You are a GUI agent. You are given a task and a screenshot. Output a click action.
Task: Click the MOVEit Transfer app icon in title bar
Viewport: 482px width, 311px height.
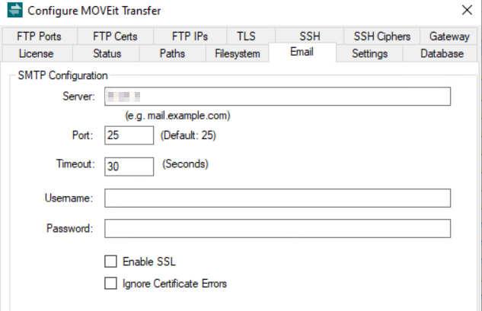(14, 10)
